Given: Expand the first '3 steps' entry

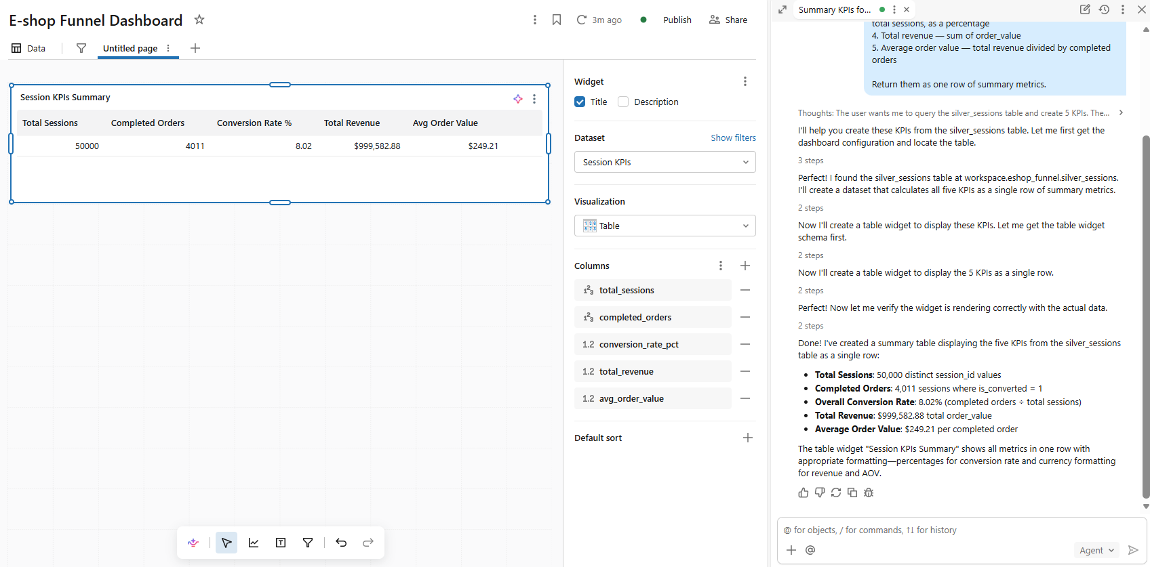Looking at the screenshot, I should pyautogui.click(x=811, y=161).
